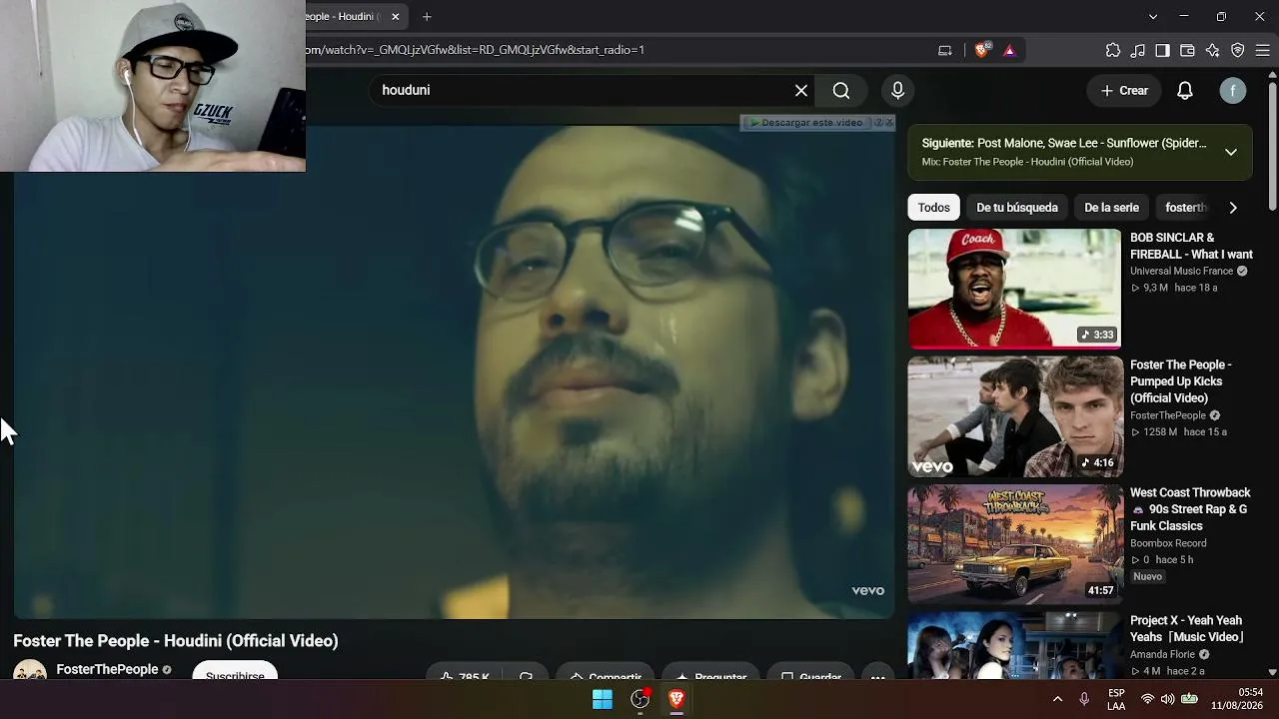Click the Suscribirse button
Viewport: 1279px width, 719px height.
pyautogui.click(x=235, y=671)
